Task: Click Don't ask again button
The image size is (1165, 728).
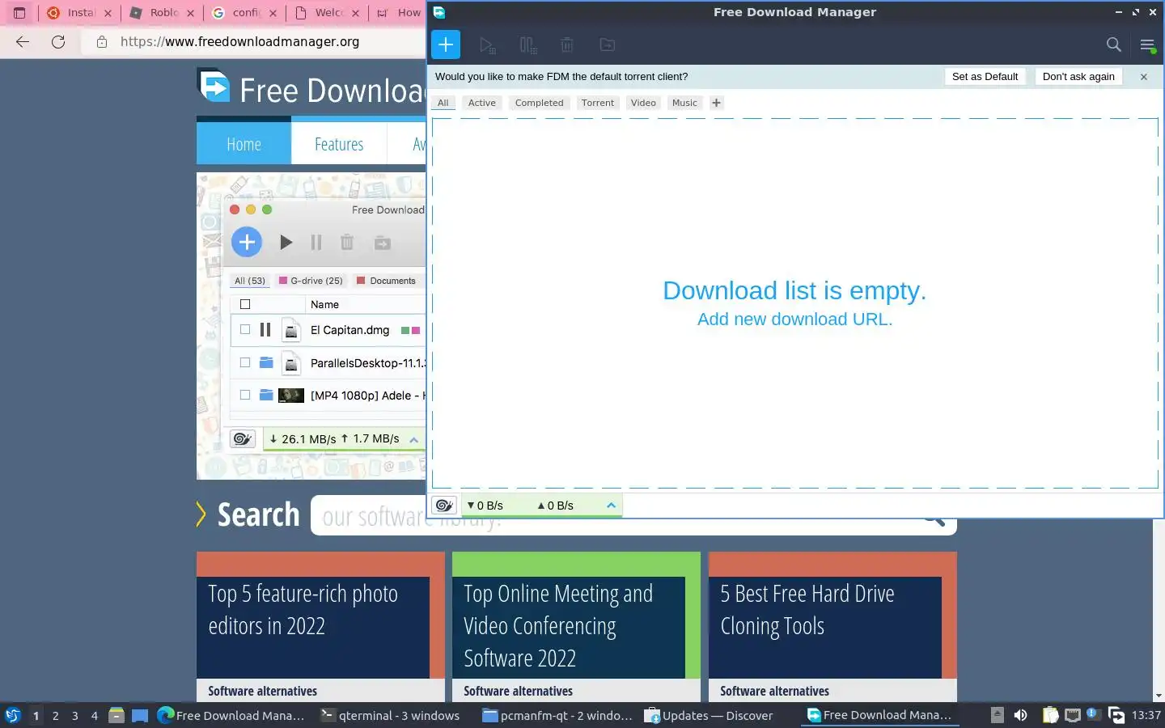Action: coord(1078,76)
